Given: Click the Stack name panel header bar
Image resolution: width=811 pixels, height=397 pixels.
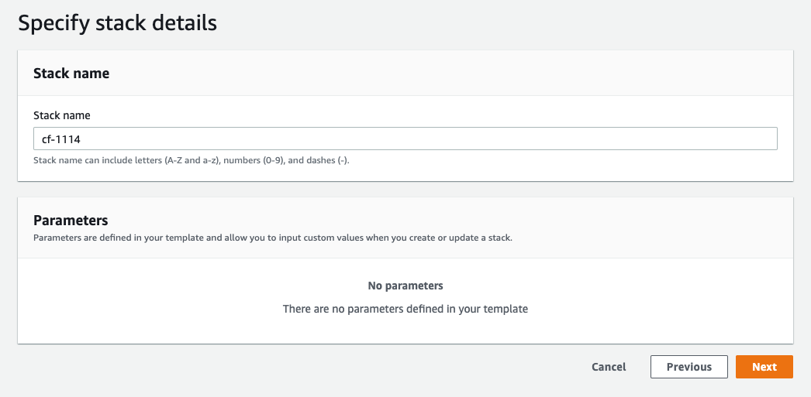Looking at the screenshot, I should (405, 73).
